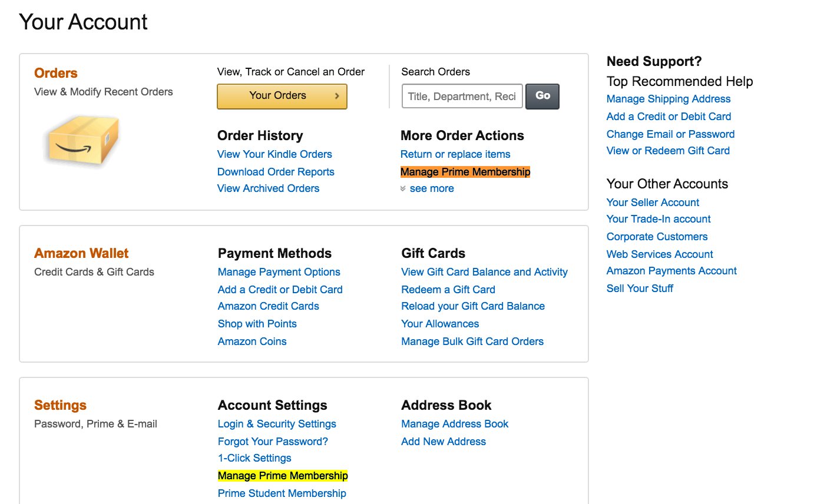Open 1-Click Settings link

point(254,458)
